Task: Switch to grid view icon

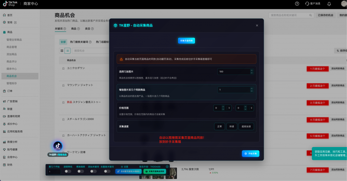Action: (x=62, y=51)
